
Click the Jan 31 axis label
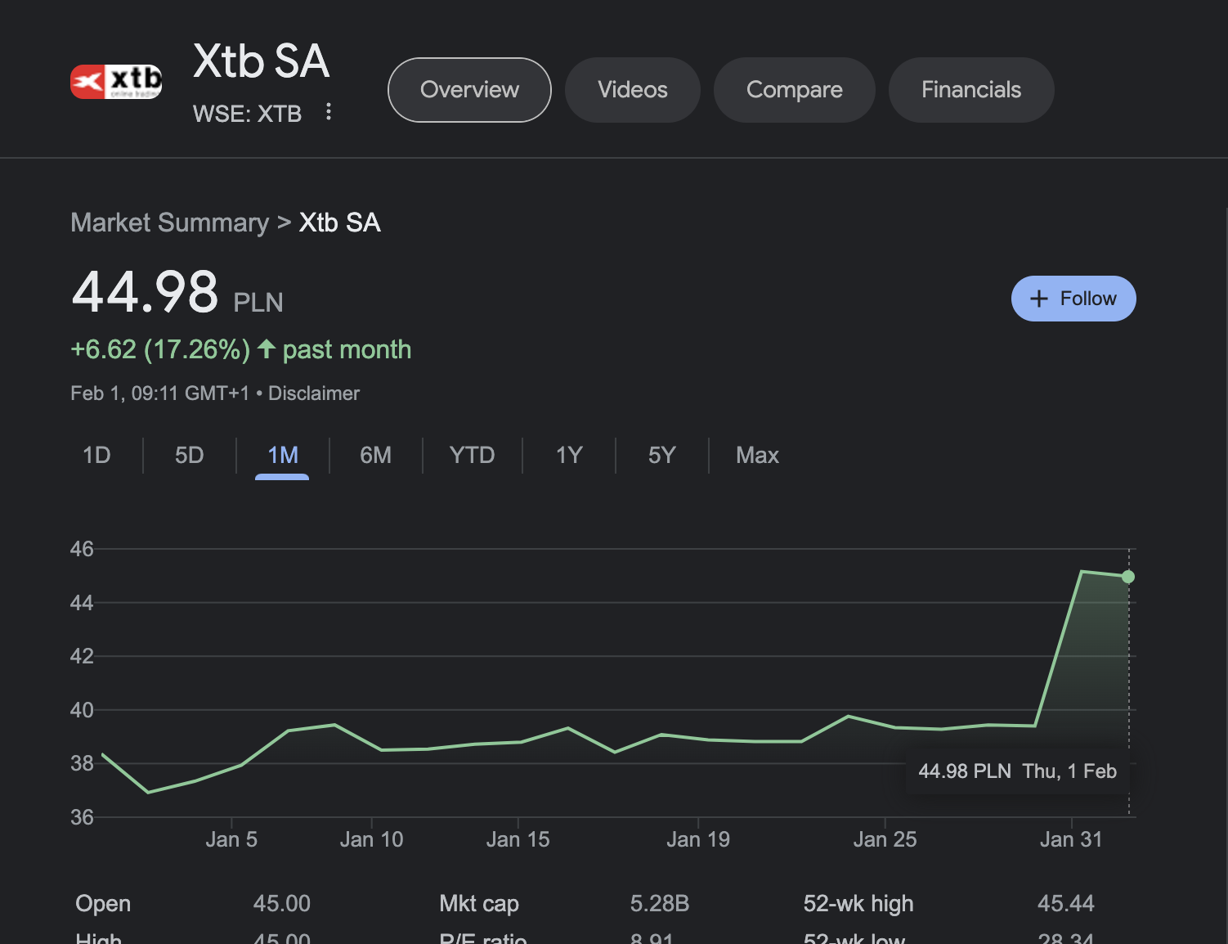click(1071, 839)
